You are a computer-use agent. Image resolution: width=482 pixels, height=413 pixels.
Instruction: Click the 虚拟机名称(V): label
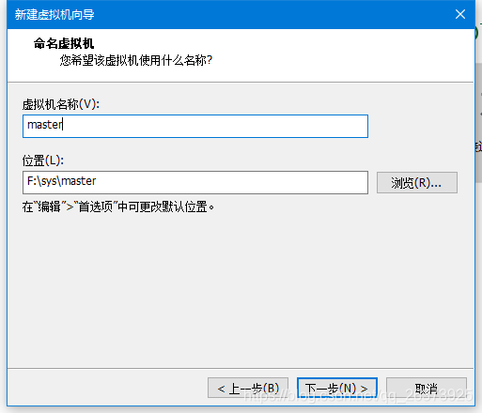61,104
